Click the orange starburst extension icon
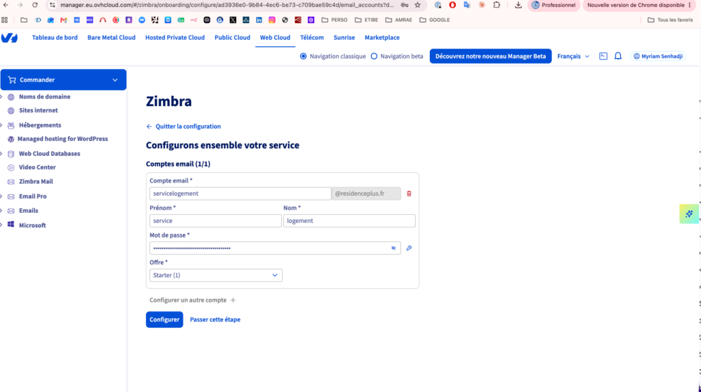The height and width of the screenshot is (392, 701). 481,5
